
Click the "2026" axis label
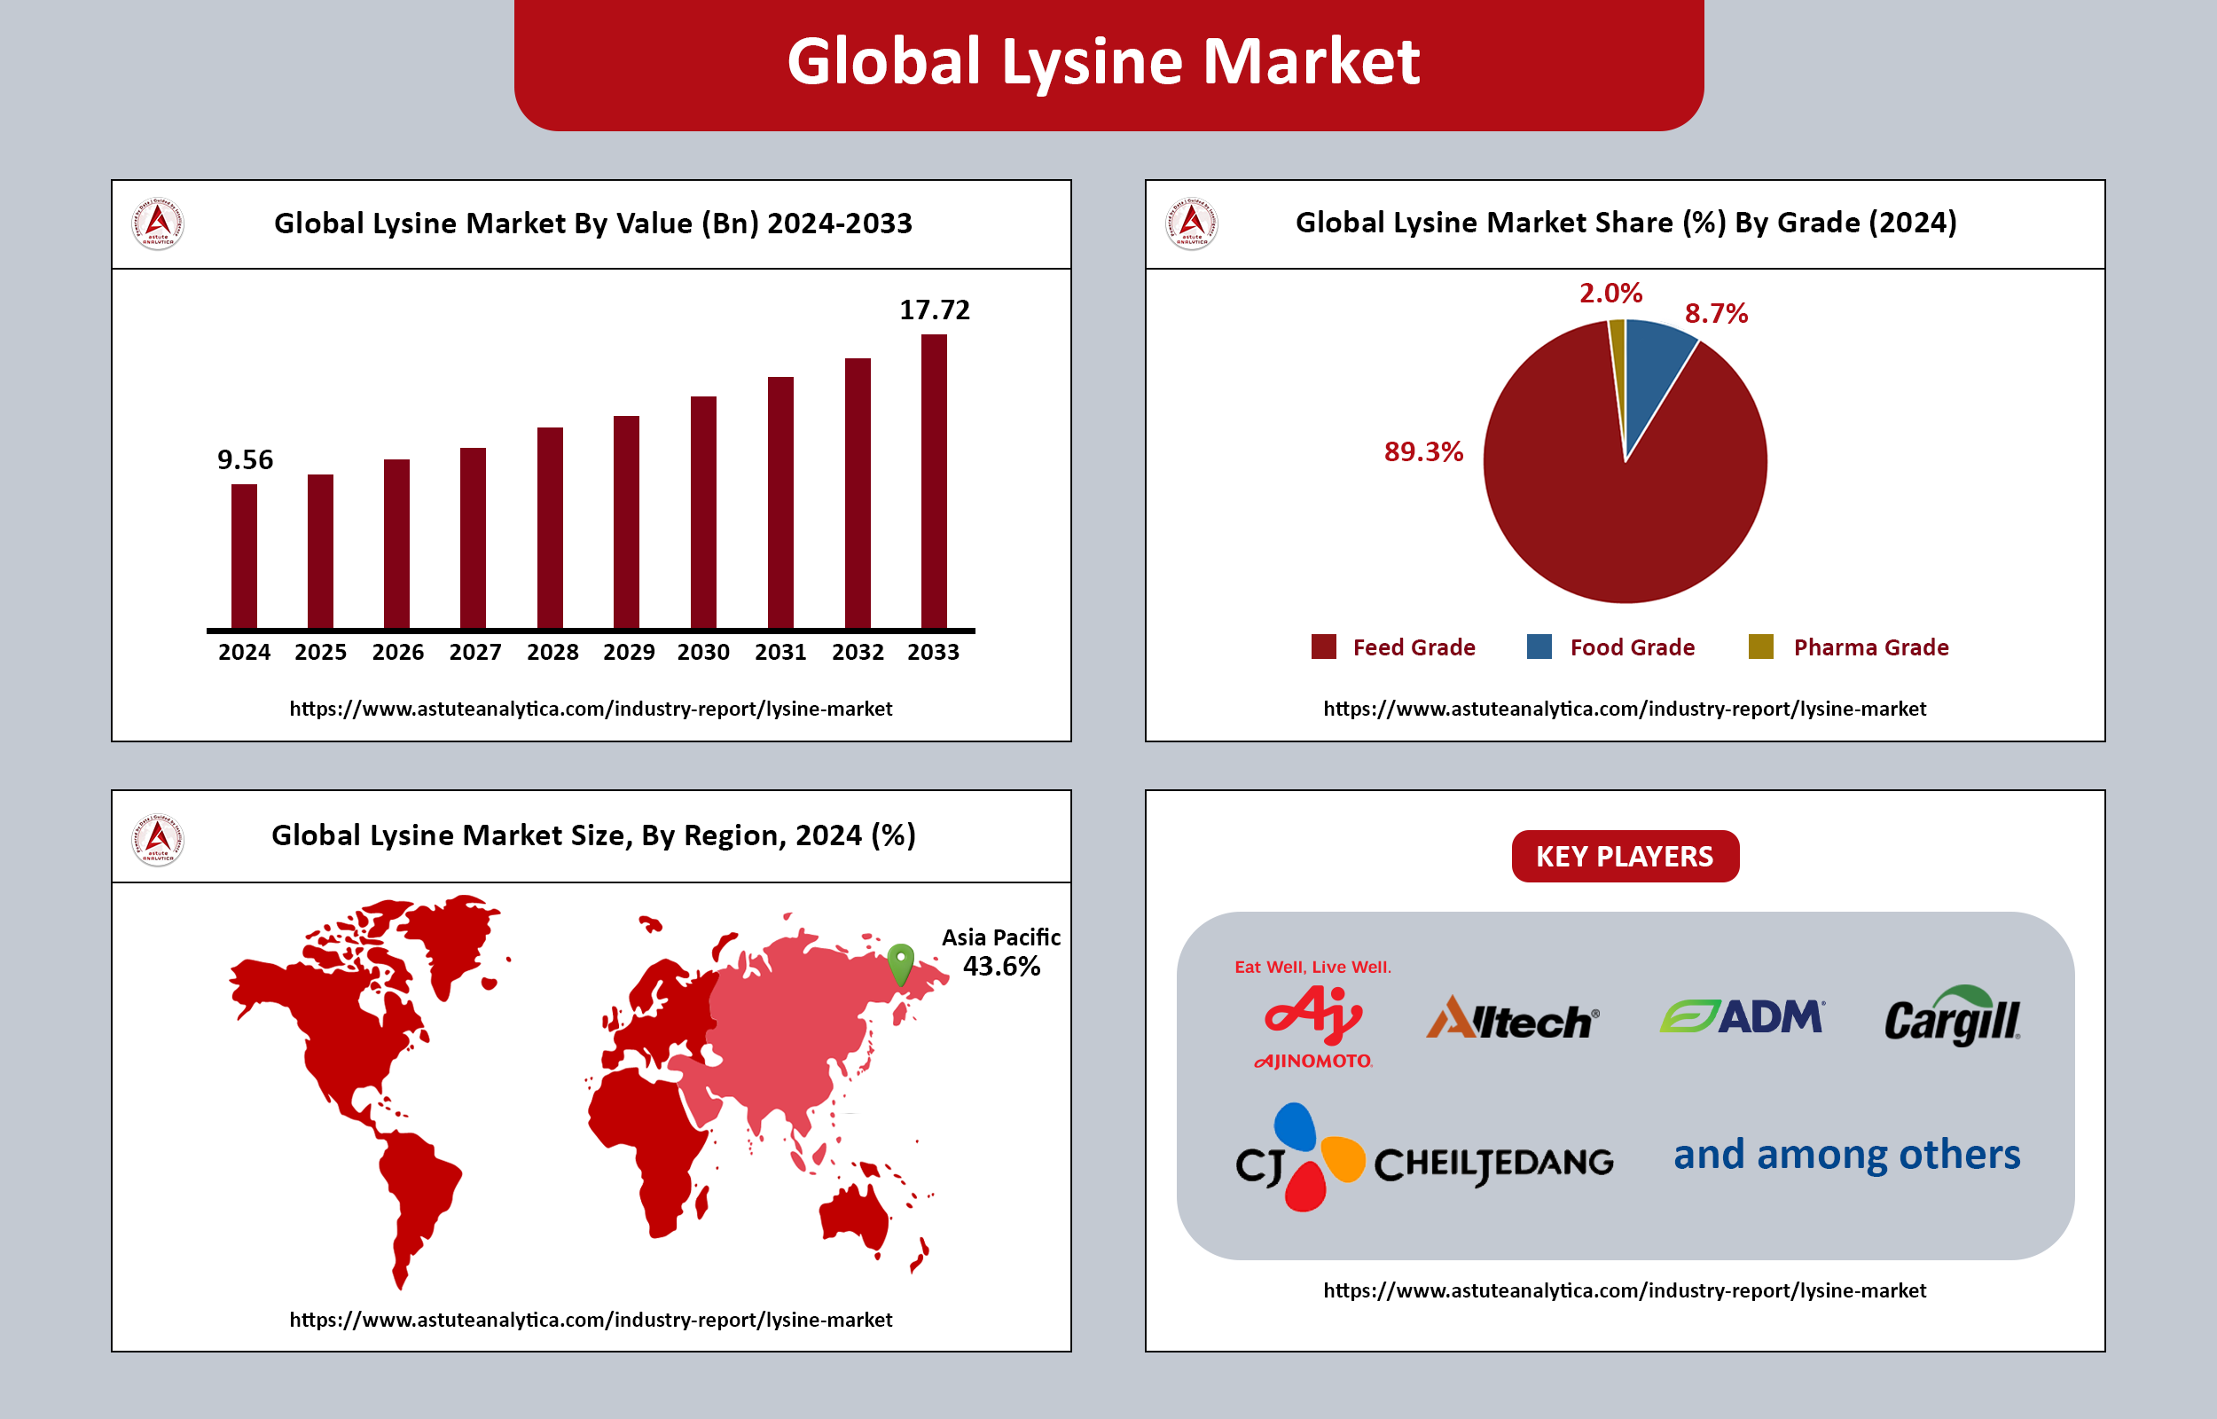(397, 653)
